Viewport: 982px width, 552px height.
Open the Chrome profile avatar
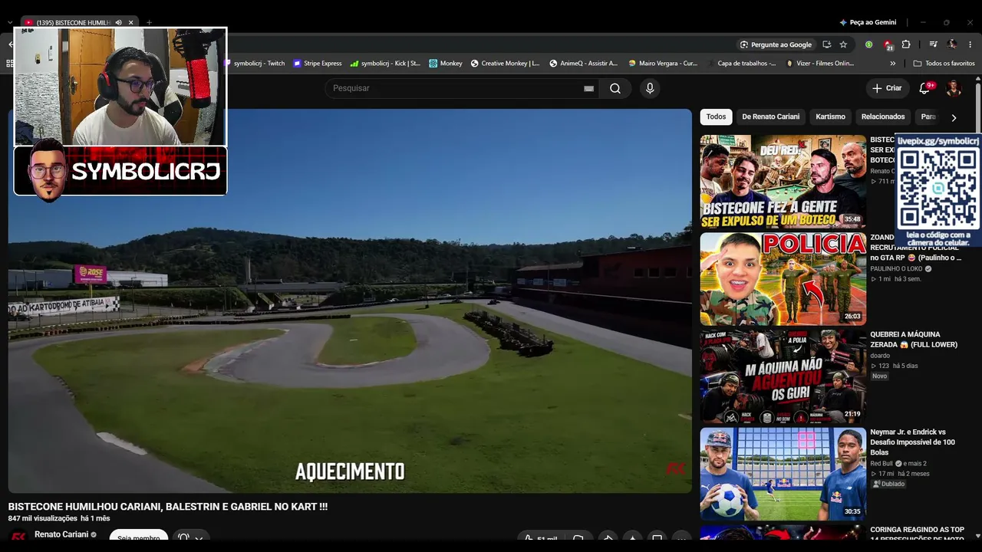pyautogui.click(x=952, y=44)
